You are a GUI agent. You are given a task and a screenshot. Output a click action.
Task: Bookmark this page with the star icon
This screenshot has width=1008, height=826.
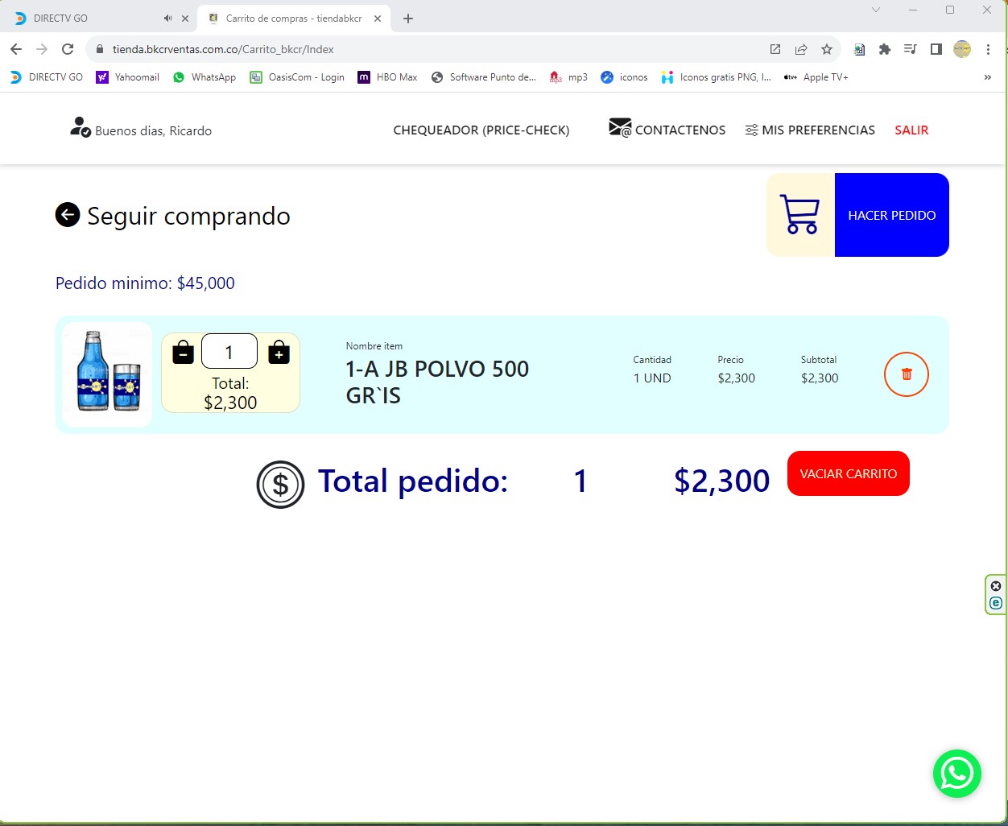pyautogui.click(x=827, y=49)
